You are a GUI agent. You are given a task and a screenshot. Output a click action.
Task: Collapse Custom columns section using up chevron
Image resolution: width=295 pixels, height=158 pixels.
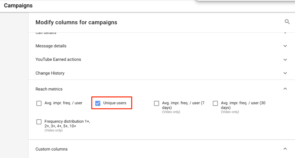[x=285, y=149]
